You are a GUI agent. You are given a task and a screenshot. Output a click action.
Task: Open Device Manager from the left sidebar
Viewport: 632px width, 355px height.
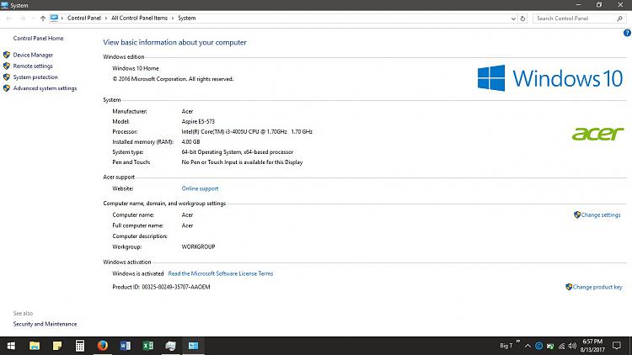pos(33,55)
